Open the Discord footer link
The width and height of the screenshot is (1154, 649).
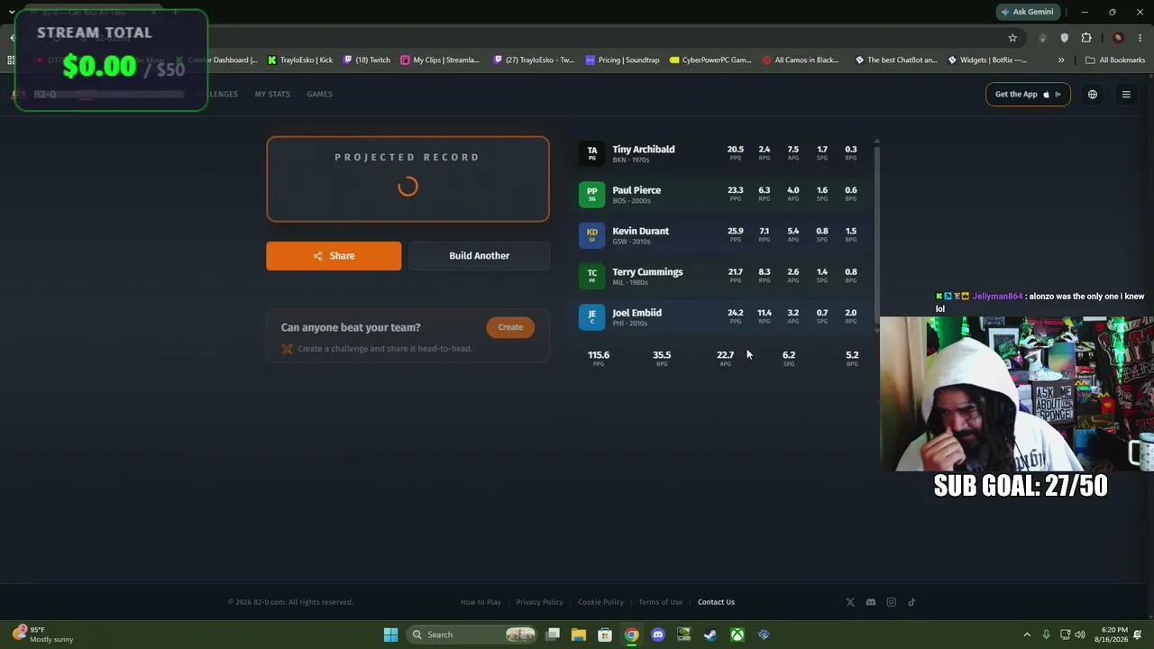(x=871, y=602)
